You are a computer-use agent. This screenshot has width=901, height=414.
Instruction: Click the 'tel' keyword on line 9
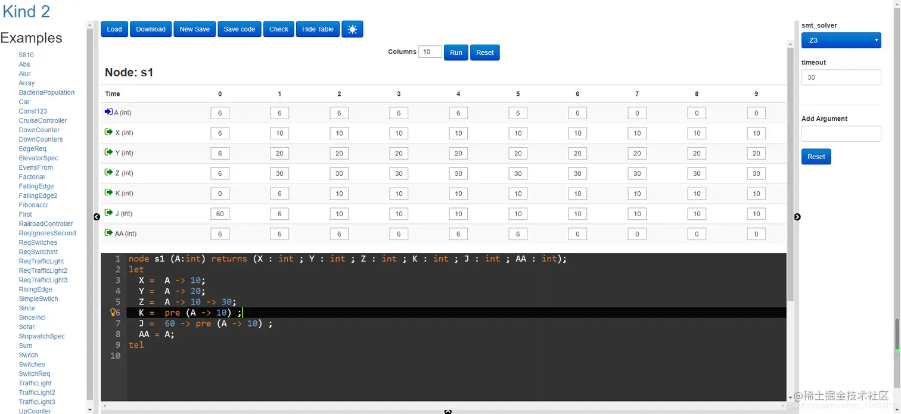tap(136, 345)
